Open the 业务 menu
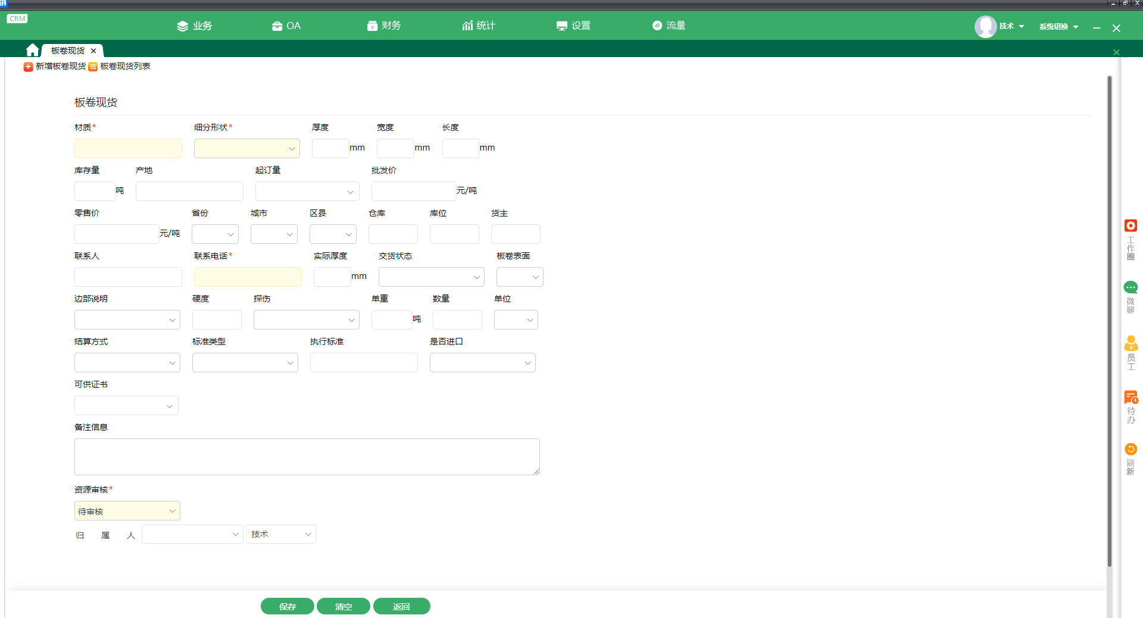This screenshot has width=1143, height=618. point(195,26)
